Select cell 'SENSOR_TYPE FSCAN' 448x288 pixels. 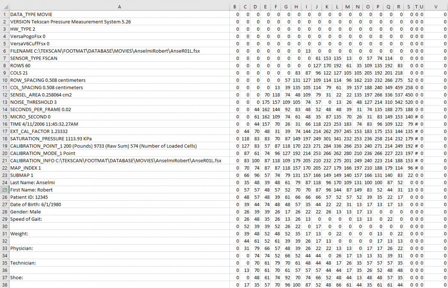click(119, 58)
